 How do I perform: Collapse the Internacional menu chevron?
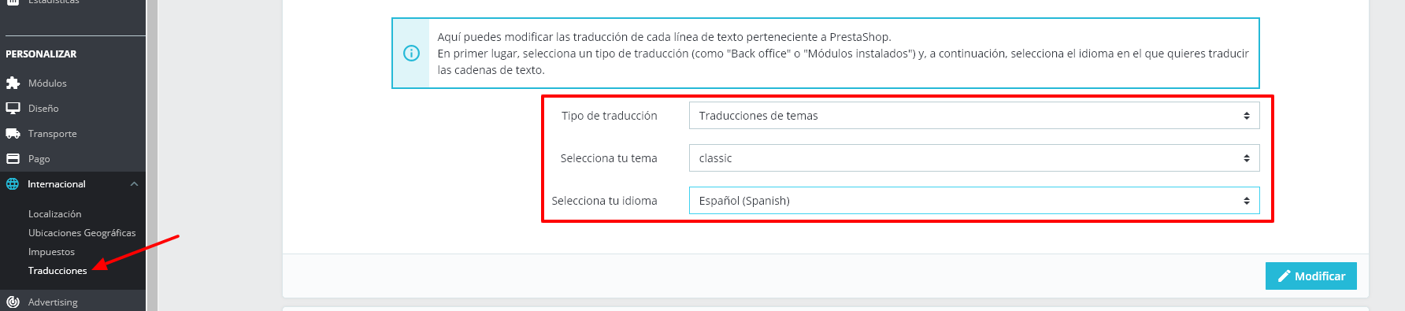134,184
